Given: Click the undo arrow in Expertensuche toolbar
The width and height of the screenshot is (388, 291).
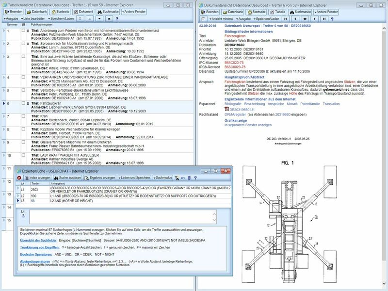Looking at the screenshot, I should [x=183, y=178].
